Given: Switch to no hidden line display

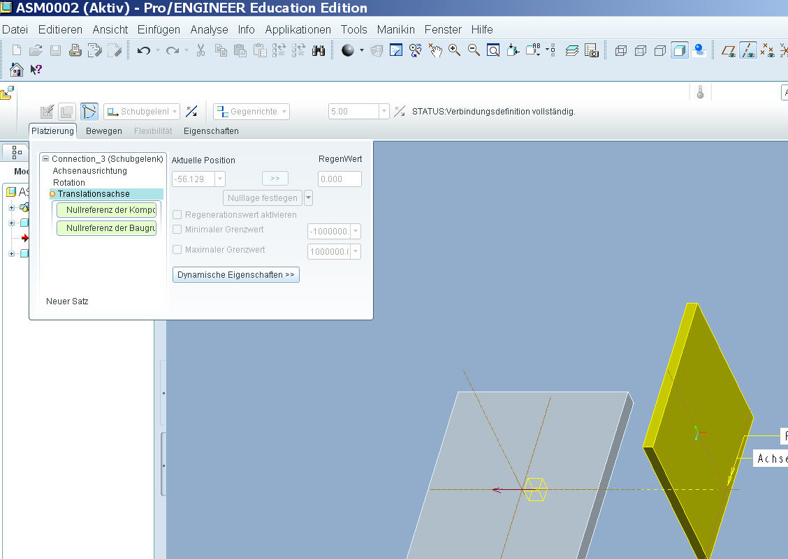Looking at the screenshot, I should click(x=660, y=50).
